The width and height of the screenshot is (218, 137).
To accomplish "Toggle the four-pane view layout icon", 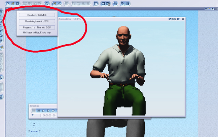I will pyautogui.click(x=96, y=4).
